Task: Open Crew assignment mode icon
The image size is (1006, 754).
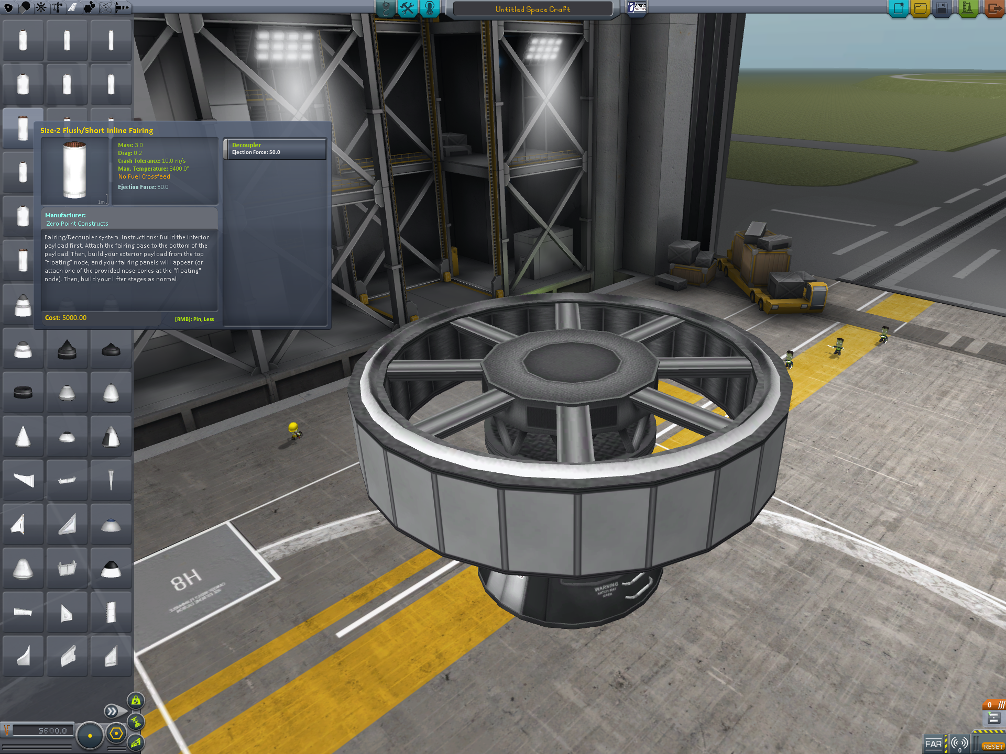Action: pyautogui.click(x=429, y=8)
